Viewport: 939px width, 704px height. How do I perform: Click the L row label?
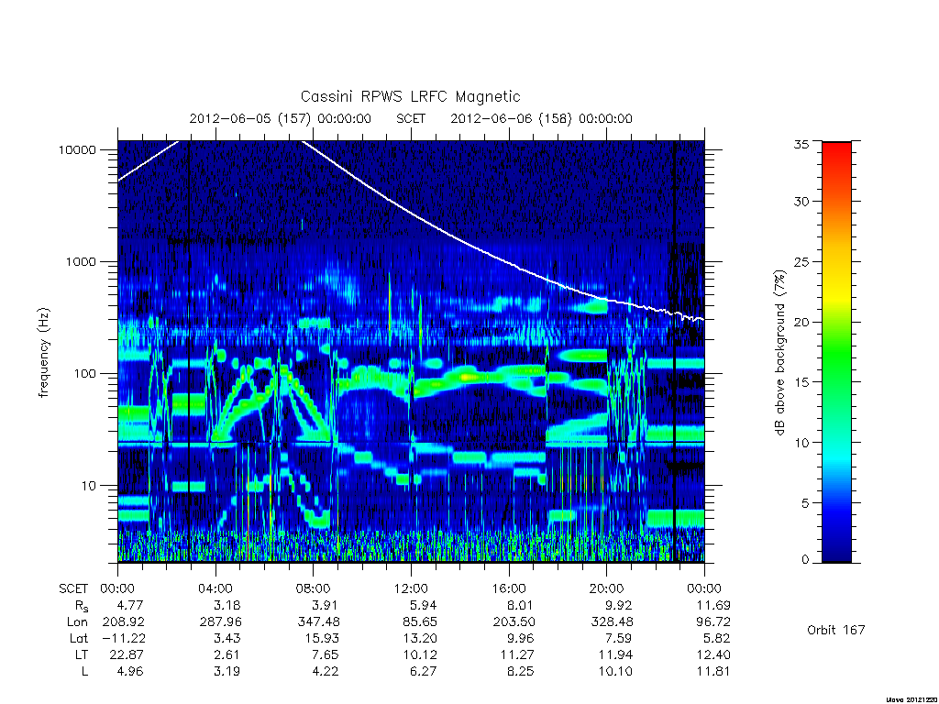click(84, 671)
